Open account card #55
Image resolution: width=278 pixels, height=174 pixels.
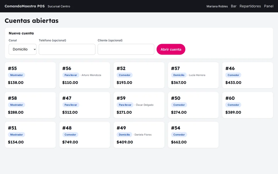[x=30, y=75]
